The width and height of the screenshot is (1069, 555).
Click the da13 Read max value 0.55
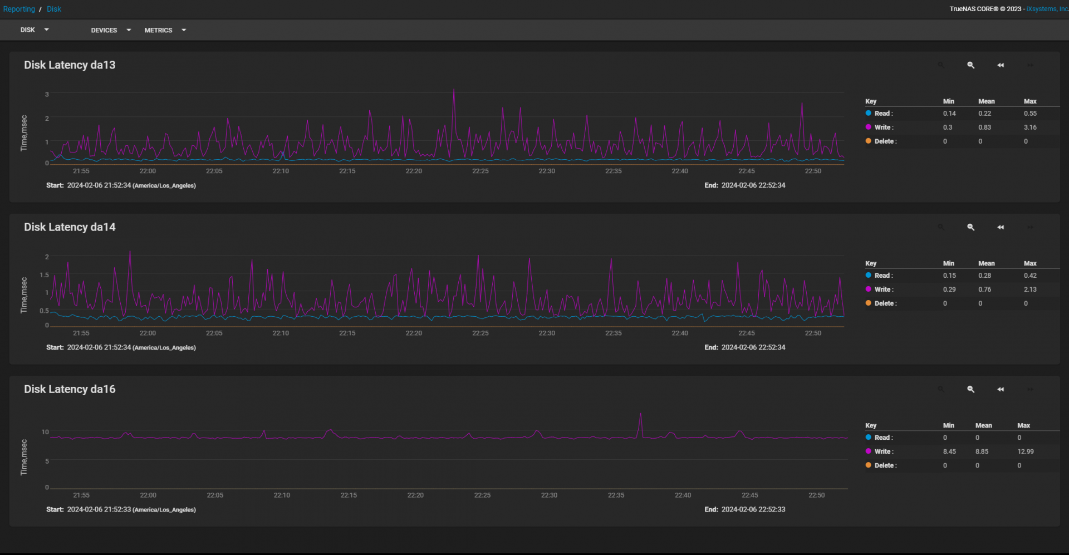pos(1030,114)
